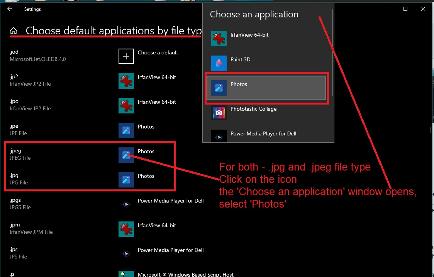The height and width of the screenshot is (277, 434).
Task: Click Photos icon for .jpeg file type
Action: click(126, 155)
